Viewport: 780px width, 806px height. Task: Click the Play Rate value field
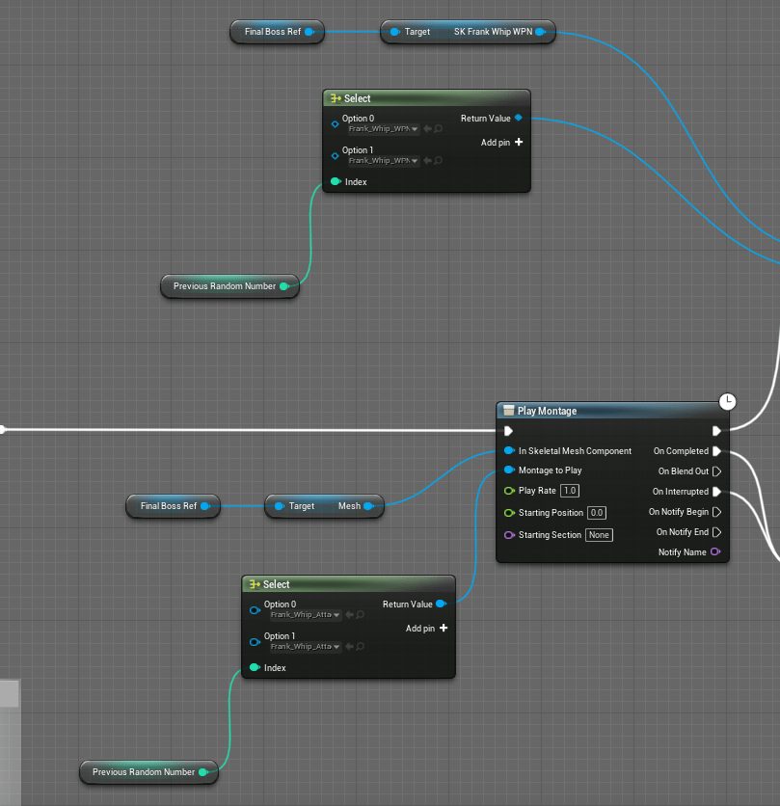570,491
